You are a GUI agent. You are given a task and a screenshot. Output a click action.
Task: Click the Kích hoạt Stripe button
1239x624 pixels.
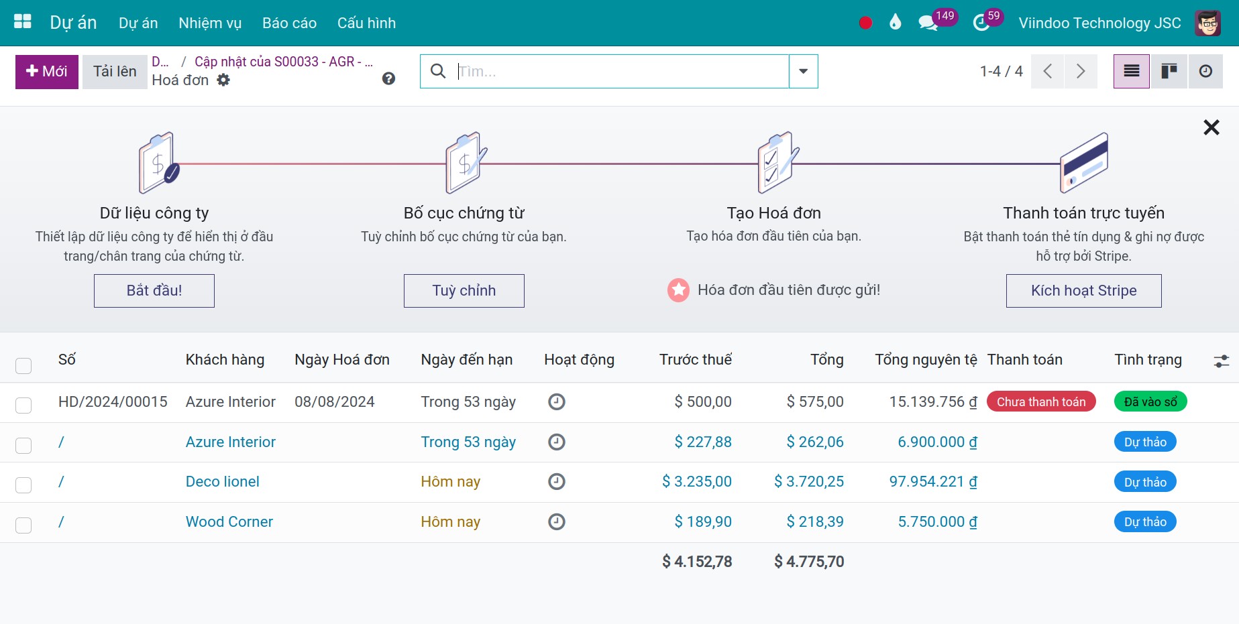(x=1083, y=291)
